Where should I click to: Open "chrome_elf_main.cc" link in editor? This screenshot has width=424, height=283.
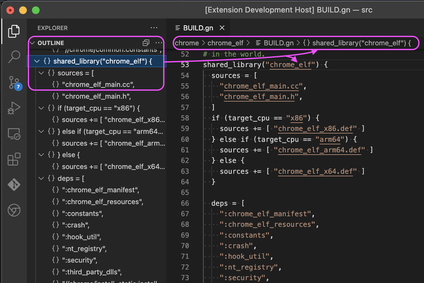coord(261,86)
